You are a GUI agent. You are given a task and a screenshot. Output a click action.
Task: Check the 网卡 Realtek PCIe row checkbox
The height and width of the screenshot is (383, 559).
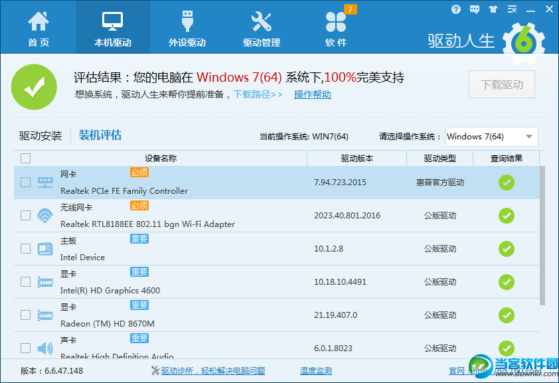pos(25,183)
